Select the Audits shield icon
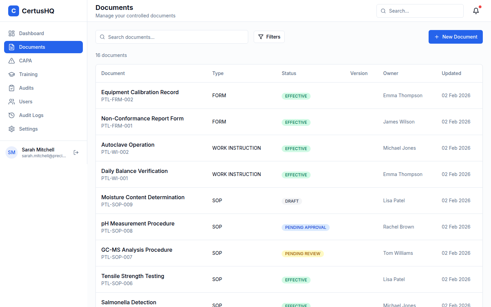This screenshot has width=491, height=307. (x=11, y=88)
